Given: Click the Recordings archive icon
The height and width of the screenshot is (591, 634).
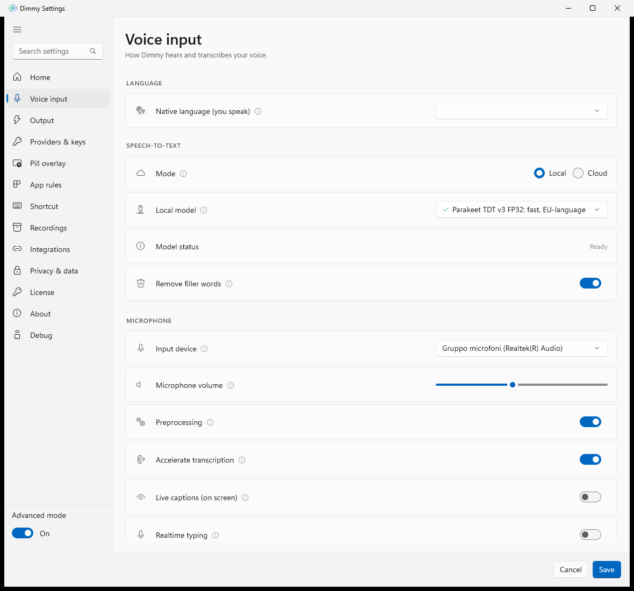Looking at the screenshot, I should click(x=17, y=227).
